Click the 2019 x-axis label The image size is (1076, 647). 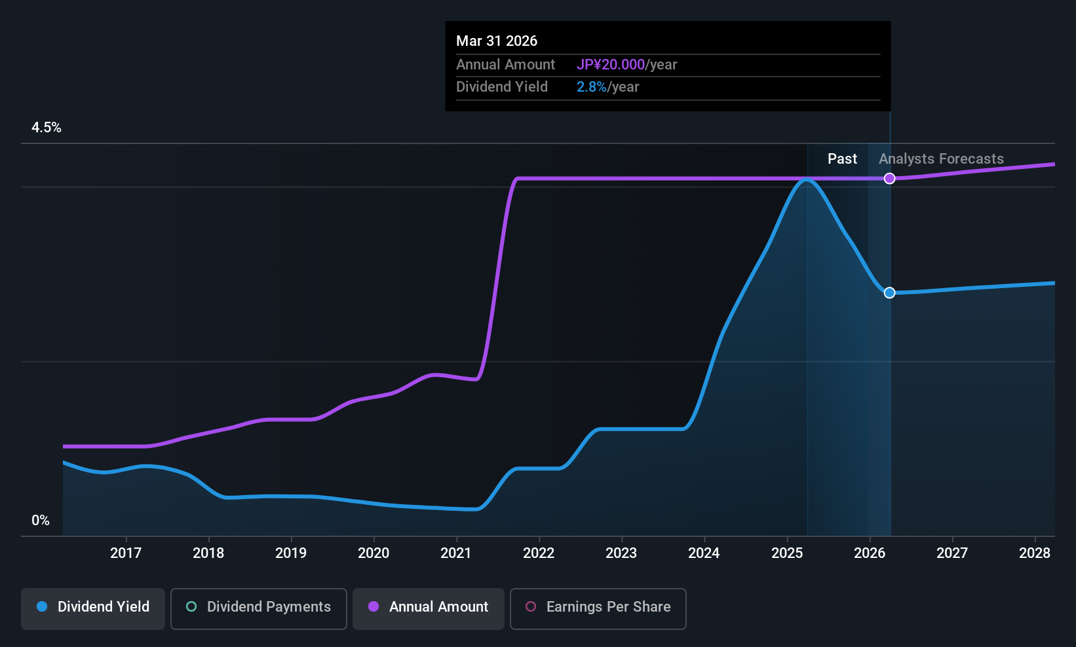291,553
